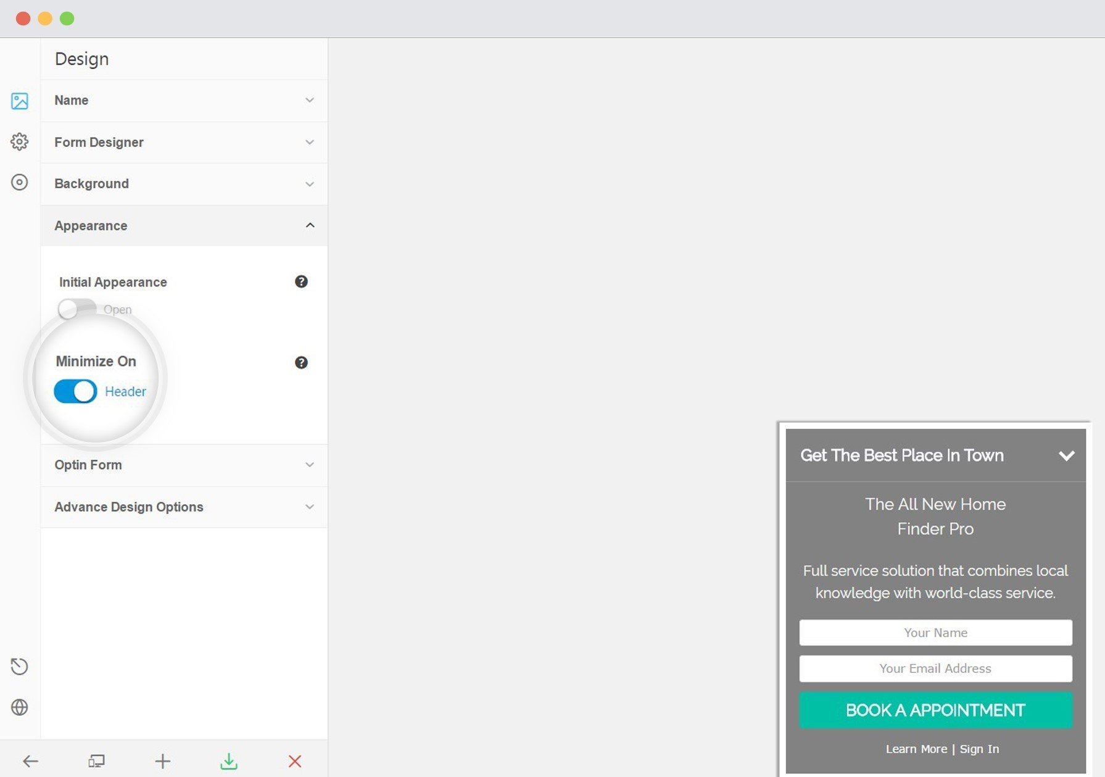The image size is (1105, 777).
Task: Expand the Background section
Action: [184, 184]
